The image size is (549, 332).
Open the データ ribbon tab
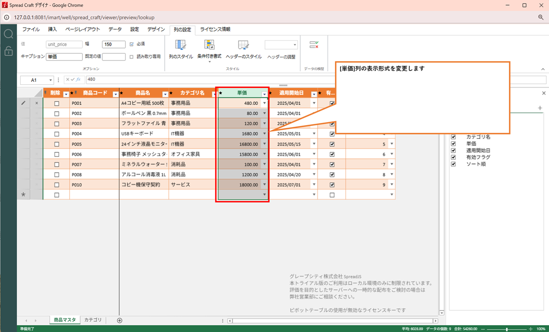tap(115, 29)
